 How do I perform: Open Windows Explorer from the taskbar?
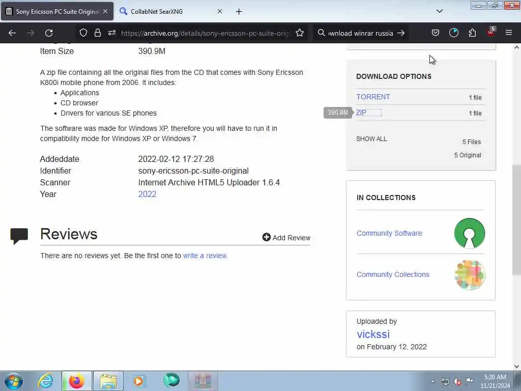[x=108, y=381]
